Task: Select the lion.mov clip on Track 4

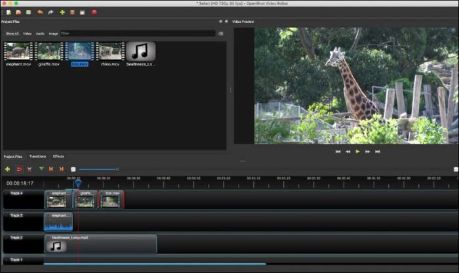Action: (x=111, y=199)
